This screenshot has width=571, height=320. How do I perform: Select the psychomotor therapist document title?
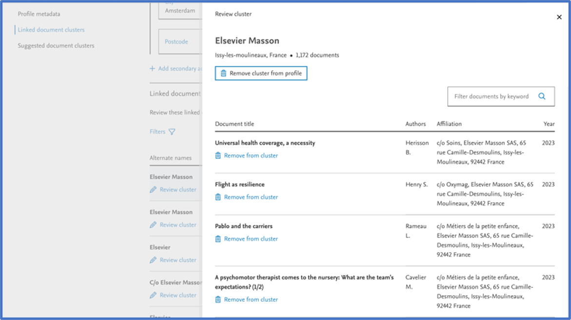[x=304, y=282]
